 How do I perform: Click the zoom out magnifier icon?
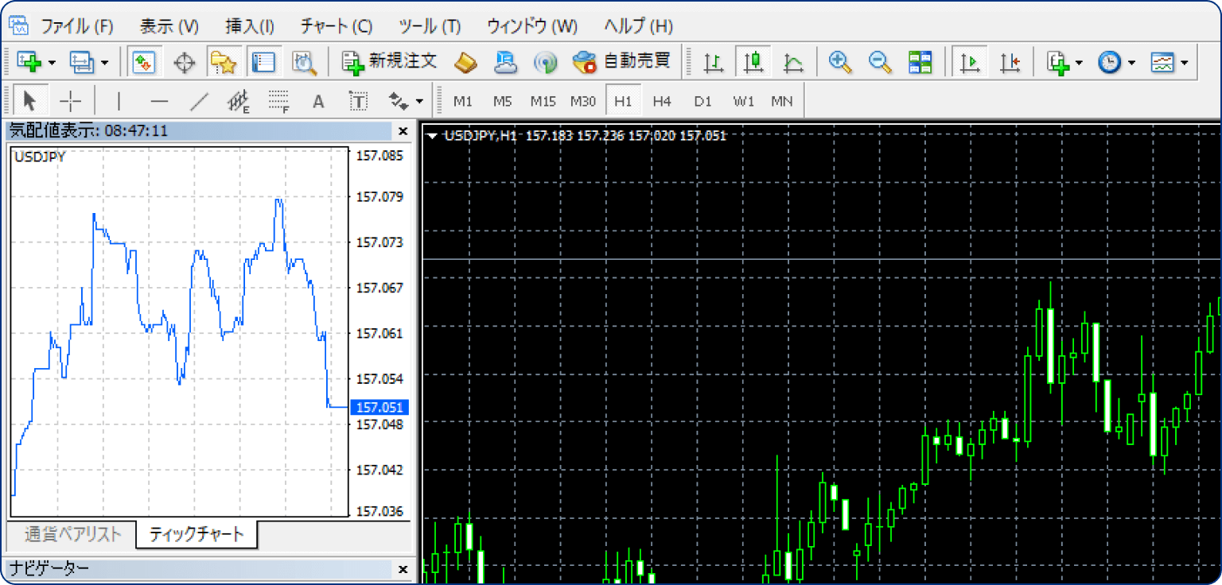click(x=880, y=62)
